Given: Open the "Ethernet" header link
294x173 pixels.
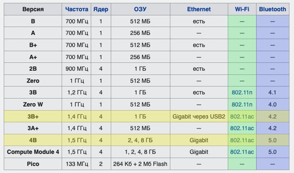Looking at the screenshot, I should point(199,9).
